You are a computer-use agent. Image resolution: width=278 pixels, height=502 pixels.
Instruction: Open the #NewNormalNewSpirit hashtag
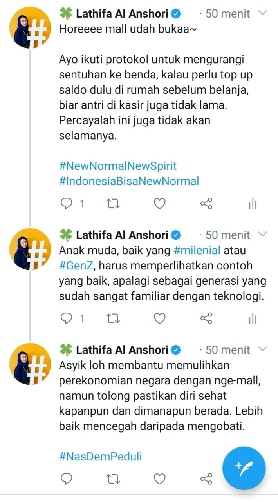point(118,166)
